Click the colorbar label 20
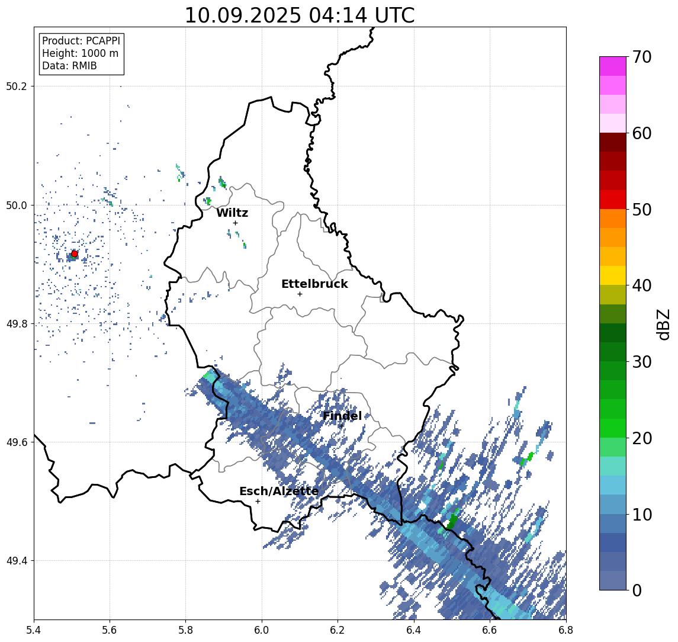This screenshot has height=642, width=678. (642, 438)
